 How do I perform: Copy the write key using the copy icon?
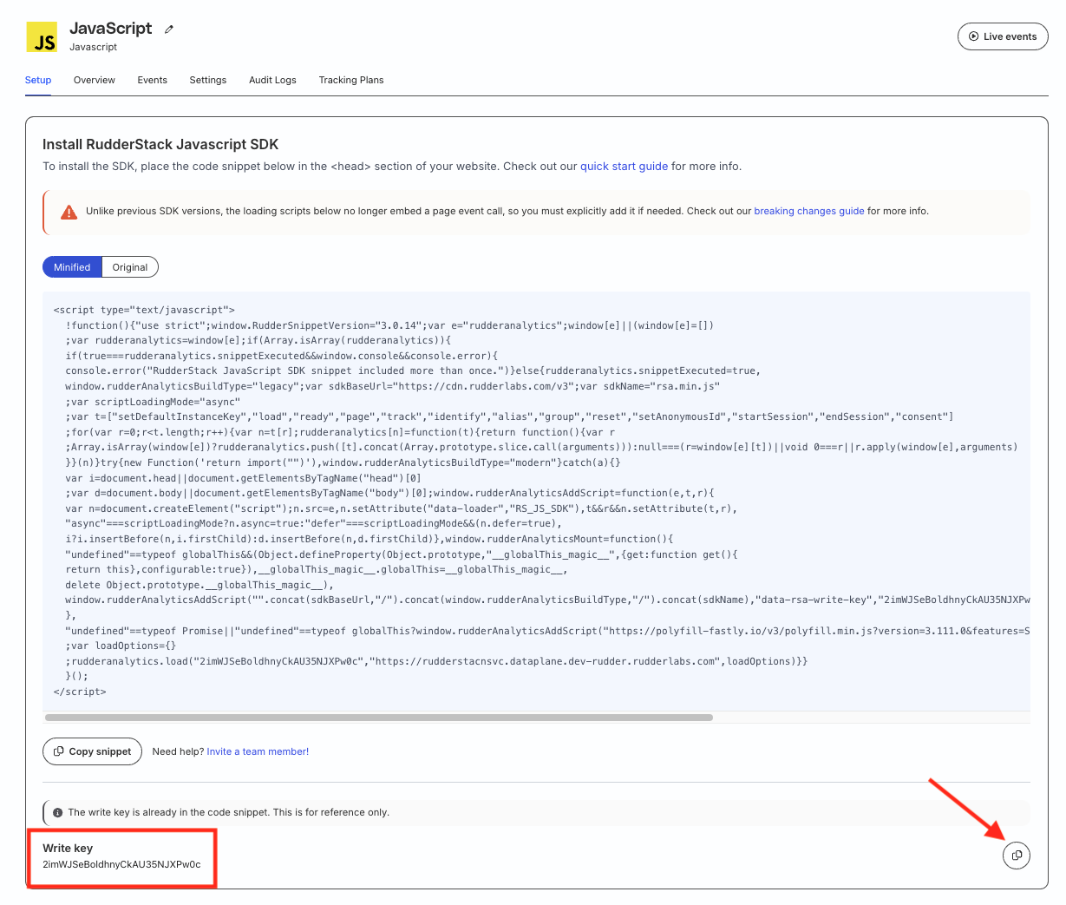coord(1017,856)
